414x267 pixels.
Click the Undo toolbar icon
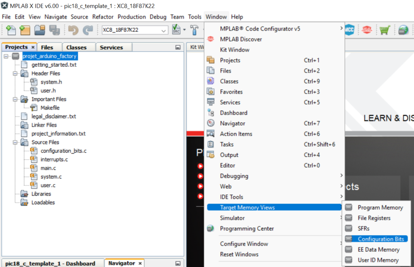coord(73,30)
